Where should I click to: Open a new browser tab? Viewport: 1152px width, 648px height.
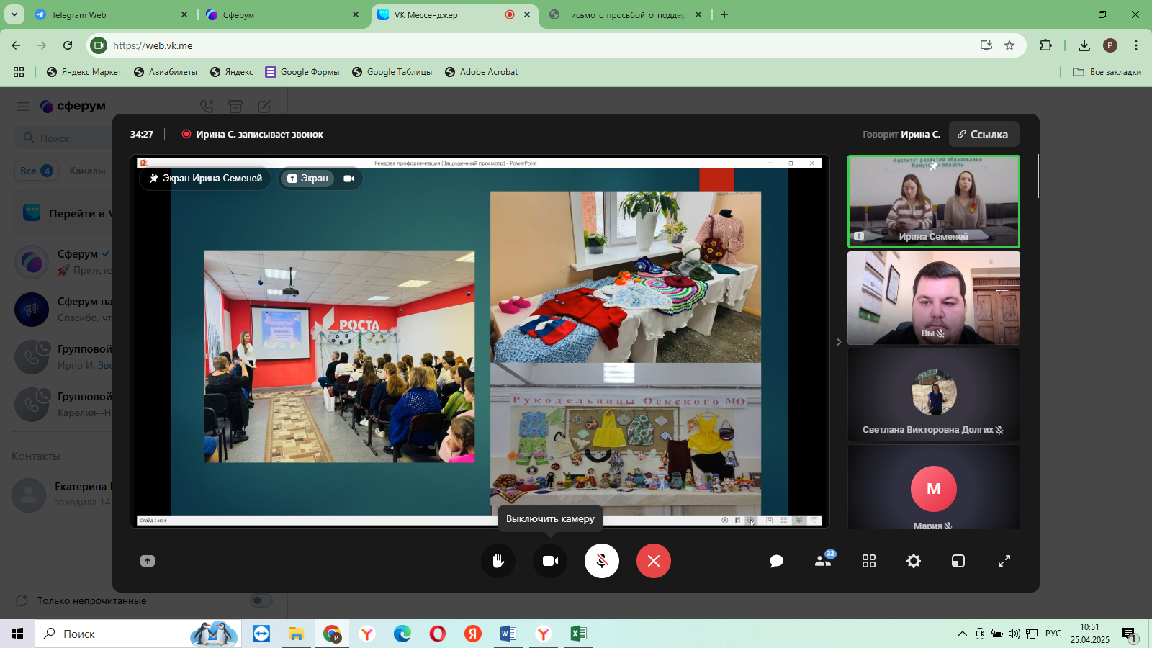pyautogui.click(x=724, y=14)
